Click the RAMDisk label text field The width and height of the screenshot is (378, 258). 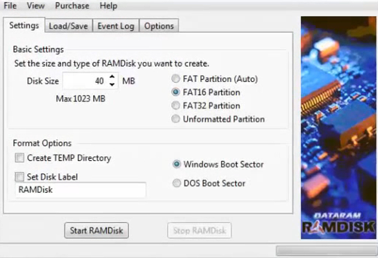click(80, 190)
